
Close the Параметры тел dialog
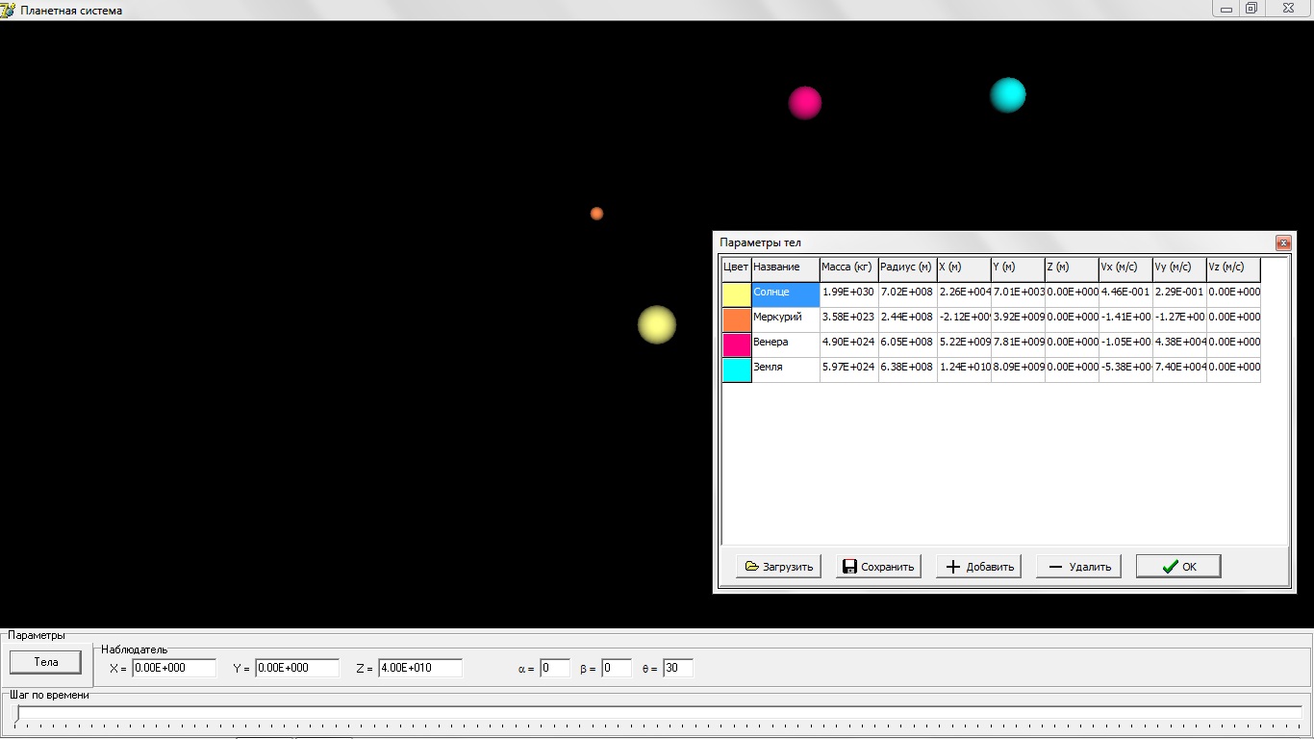point(1282,243)
